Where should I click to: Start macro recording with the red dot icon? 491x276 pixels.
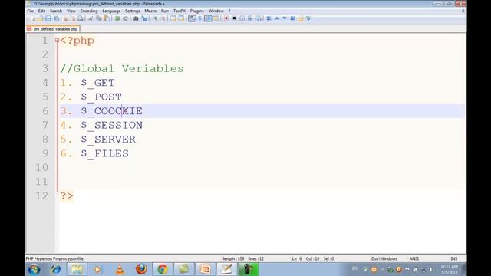coord(226,18)
